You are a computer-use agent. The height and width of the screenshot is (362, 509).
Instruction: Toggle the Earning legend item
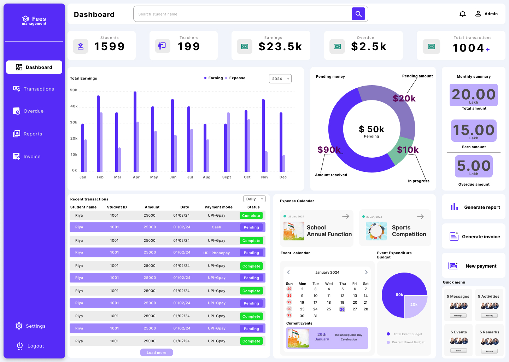pos(213,78)
